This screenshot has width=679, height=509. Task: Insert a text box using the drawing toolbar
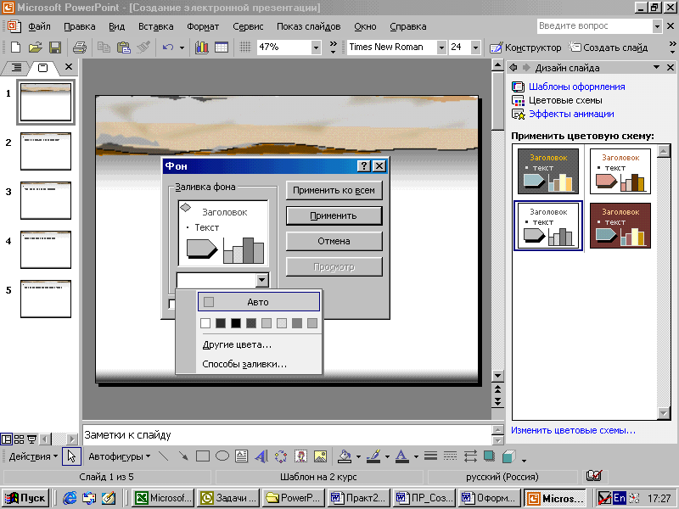[x=241, y=456]
